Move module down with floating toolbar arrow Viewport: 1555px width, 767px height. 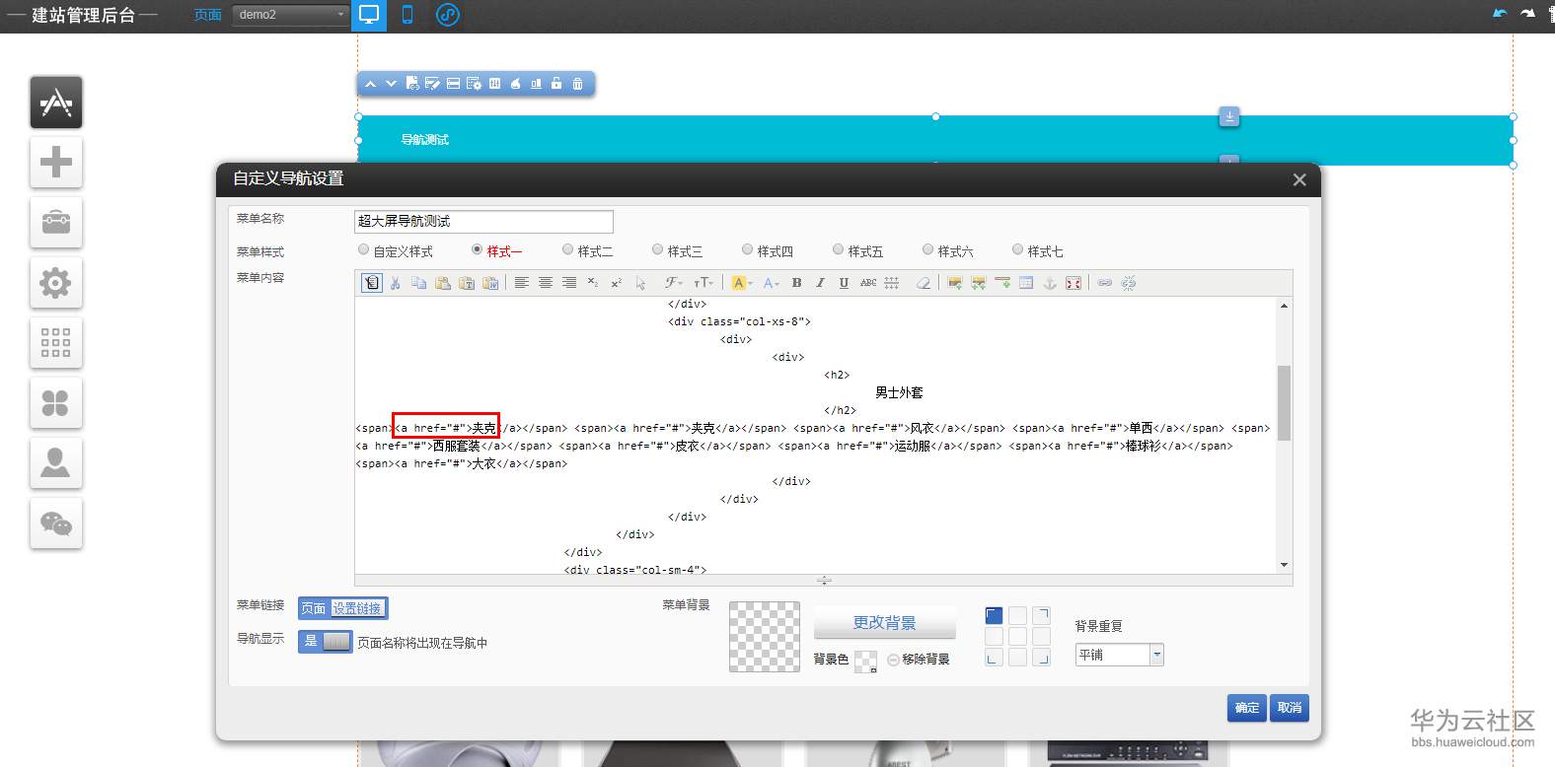point(391,84)
